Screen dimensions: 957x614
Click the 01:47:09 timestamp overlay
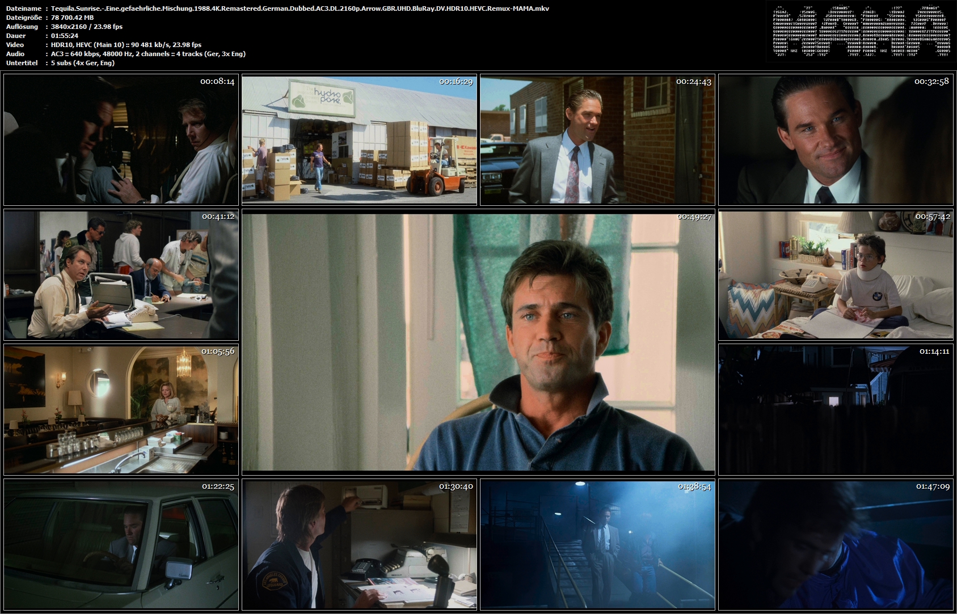pyautogui.click(x=933, y=486)
